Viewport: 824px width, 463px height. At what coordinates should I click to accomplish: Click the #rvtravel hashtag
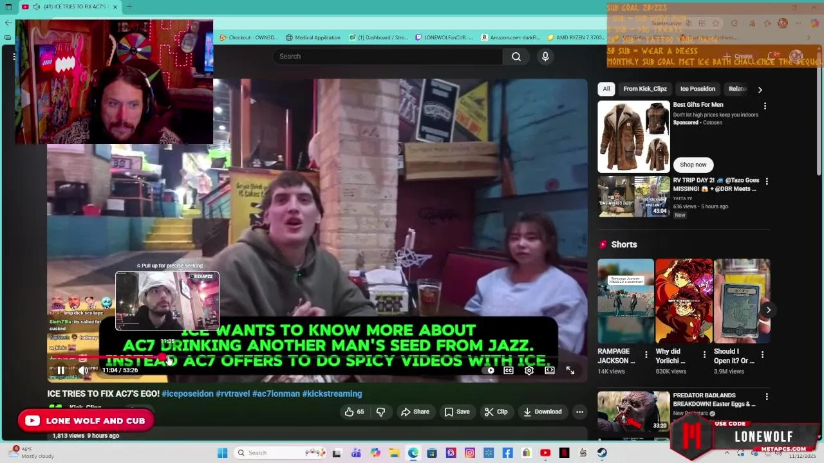pos(233,394)
